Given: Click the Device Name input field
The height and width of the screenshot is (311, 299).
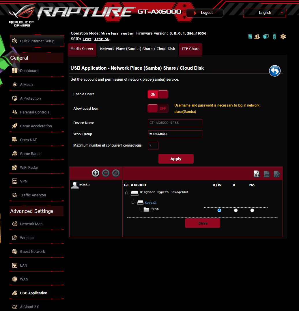Looking at the screenshot, I should tap(175, 123).
